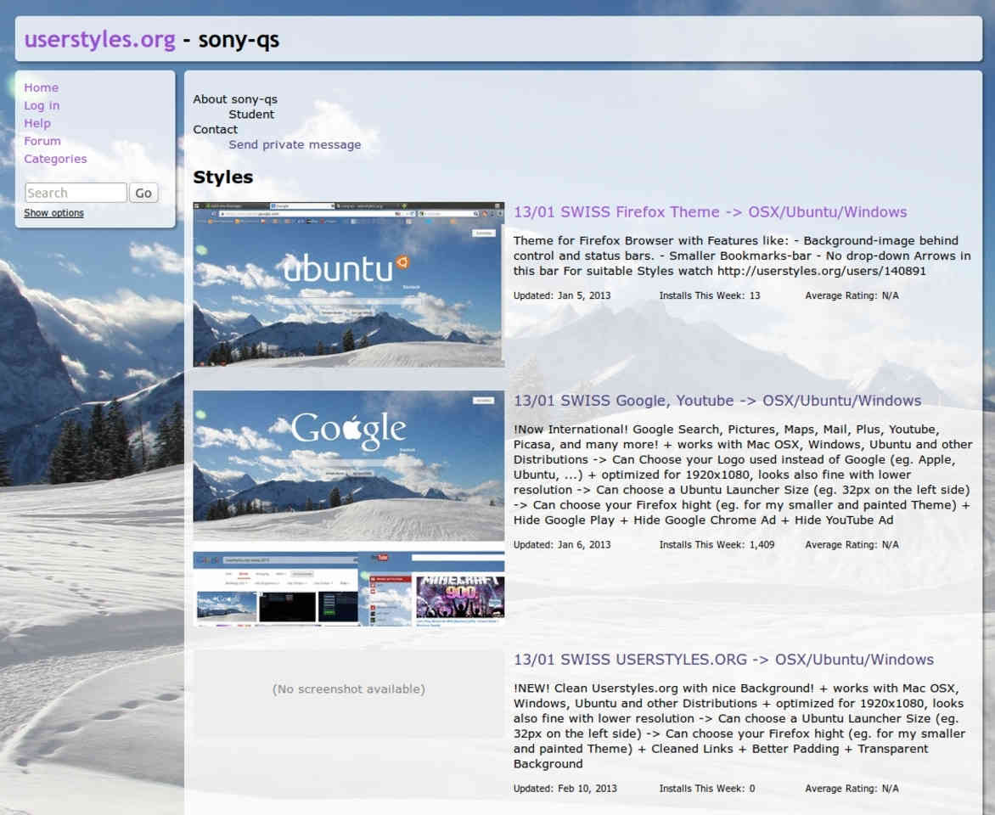Click the Go search button
This screenshot has width=995, height=815.
point(143,193)
